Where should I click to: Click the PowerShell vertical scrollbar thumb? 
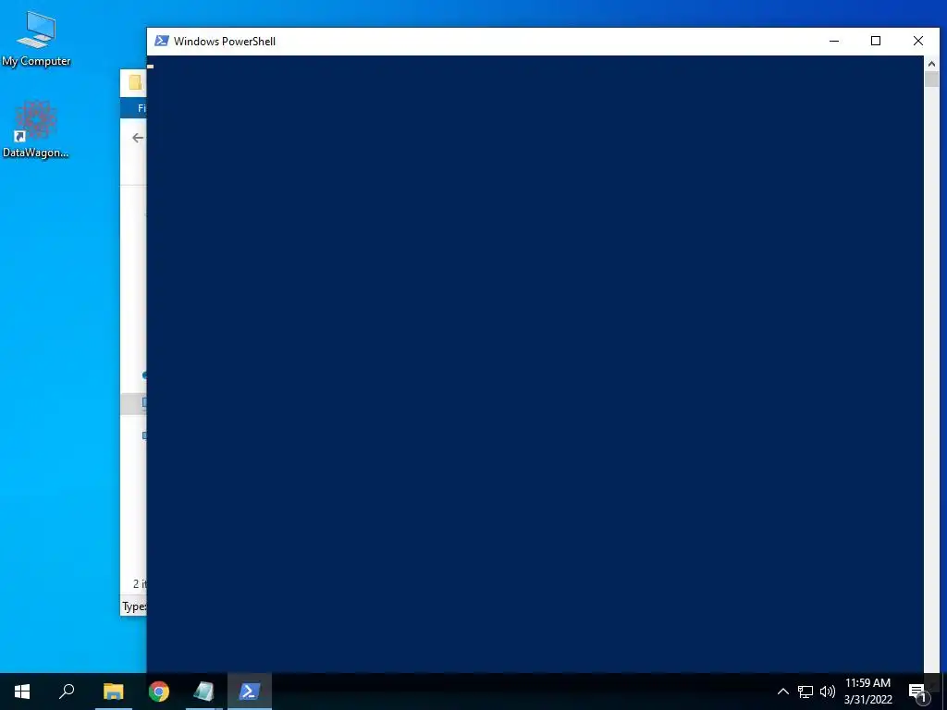tap(932, 80)
